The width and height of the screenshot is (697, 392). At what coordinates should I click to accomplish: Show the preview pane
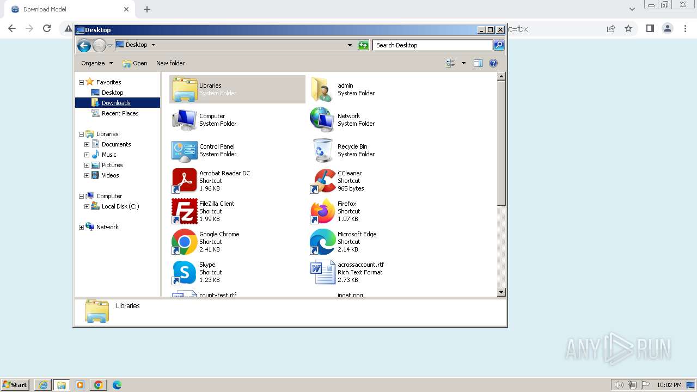(478, 63)
